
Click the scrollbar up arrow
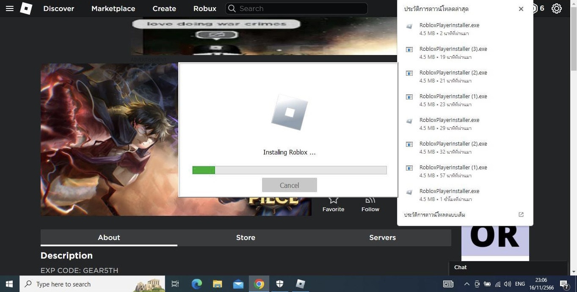[574, 4]
